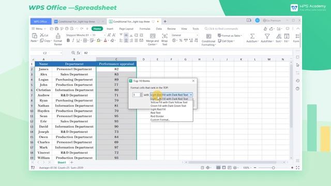
Task: Select Yellow Fill with Dark Yellow Text
Action: [169, 102]
